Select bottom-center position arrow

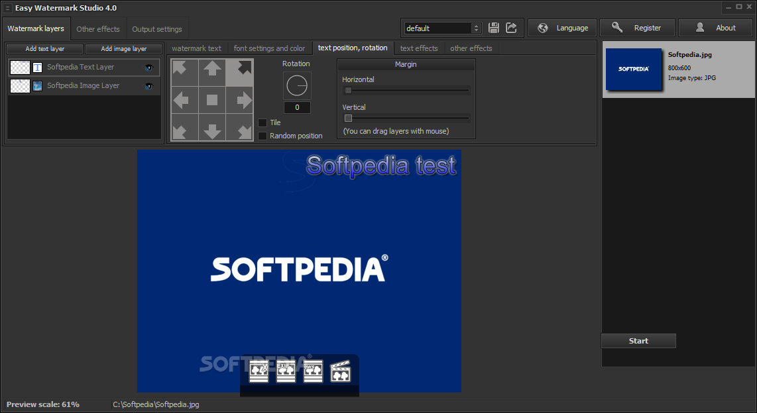(x=212, y=127)
